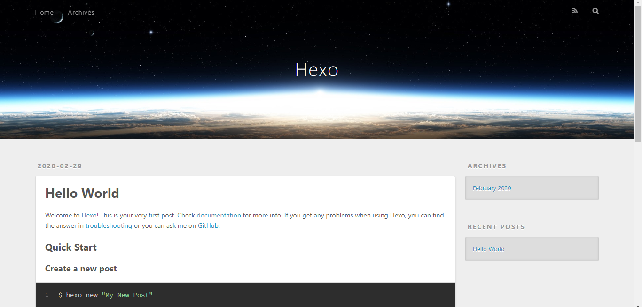
Task: Open the documentation link
Action: (x=219, y=216)
